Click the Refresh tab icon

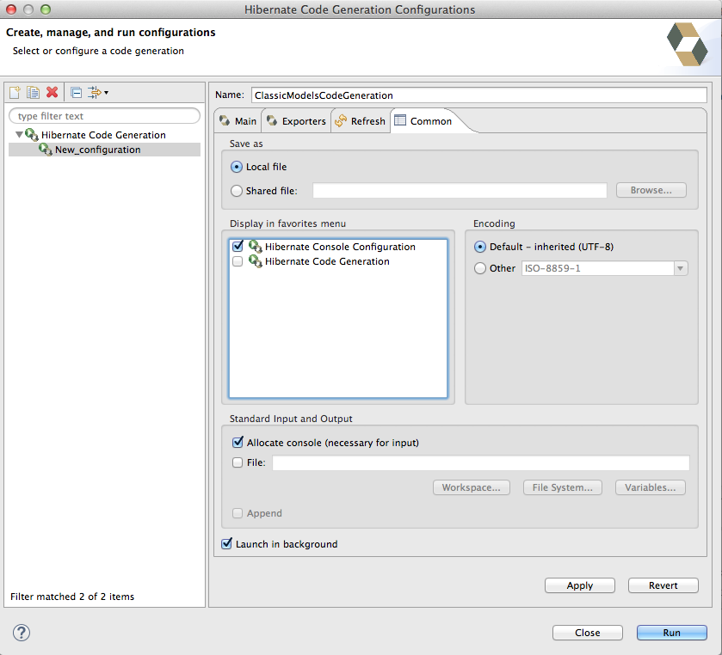point(341,120)
